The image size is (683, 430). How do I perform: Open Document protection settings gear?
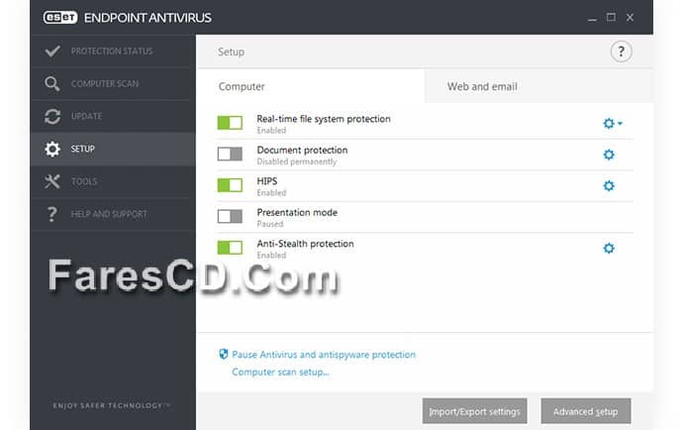[609, 155]
